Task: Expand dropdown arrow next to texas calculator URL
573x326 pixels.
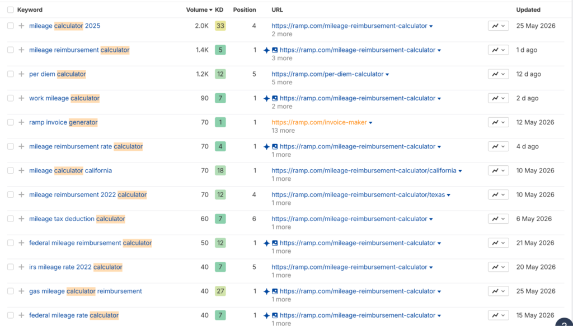Action: tap(449, 195)
